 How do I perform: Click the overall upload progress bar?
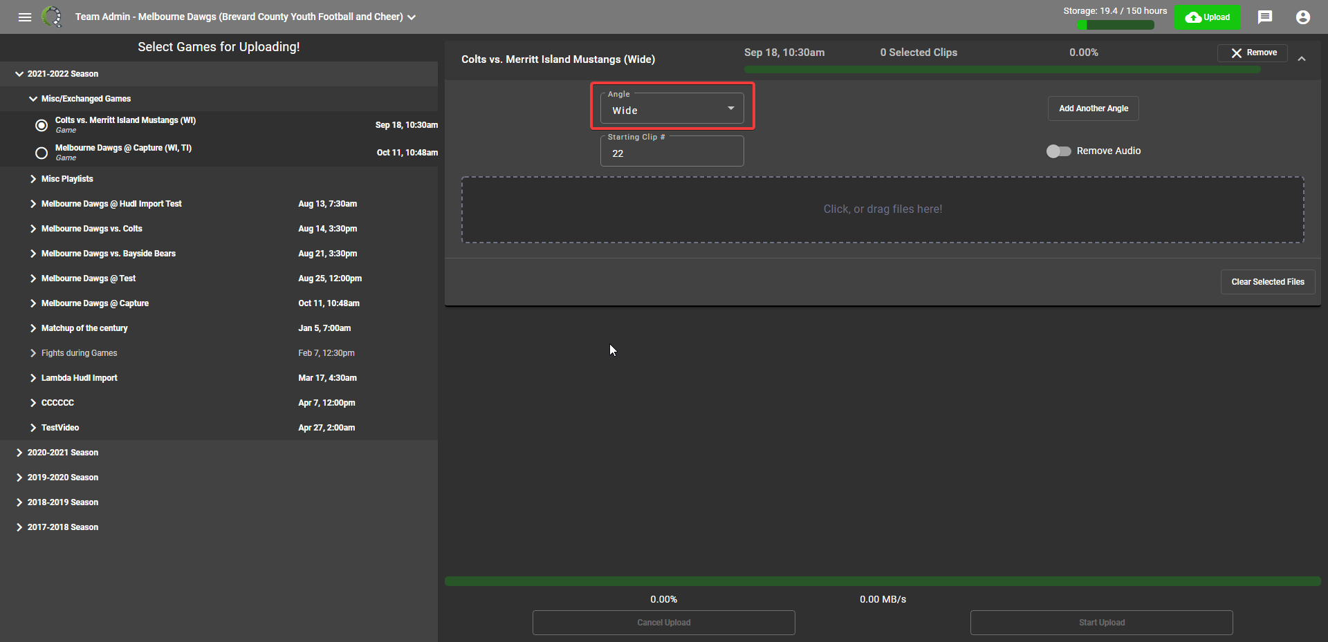pos(883,581)
